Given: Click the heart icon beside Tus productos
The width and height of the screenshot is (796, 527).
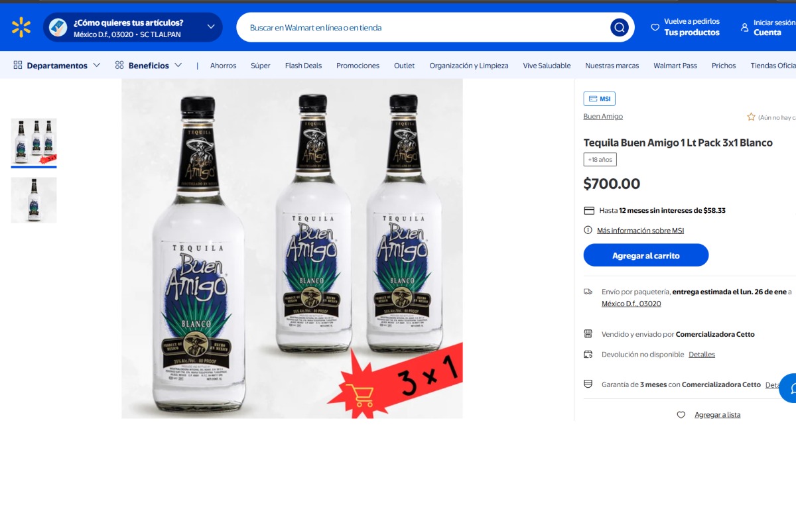Looking at the screenshot, I should [x=655, y=28].
